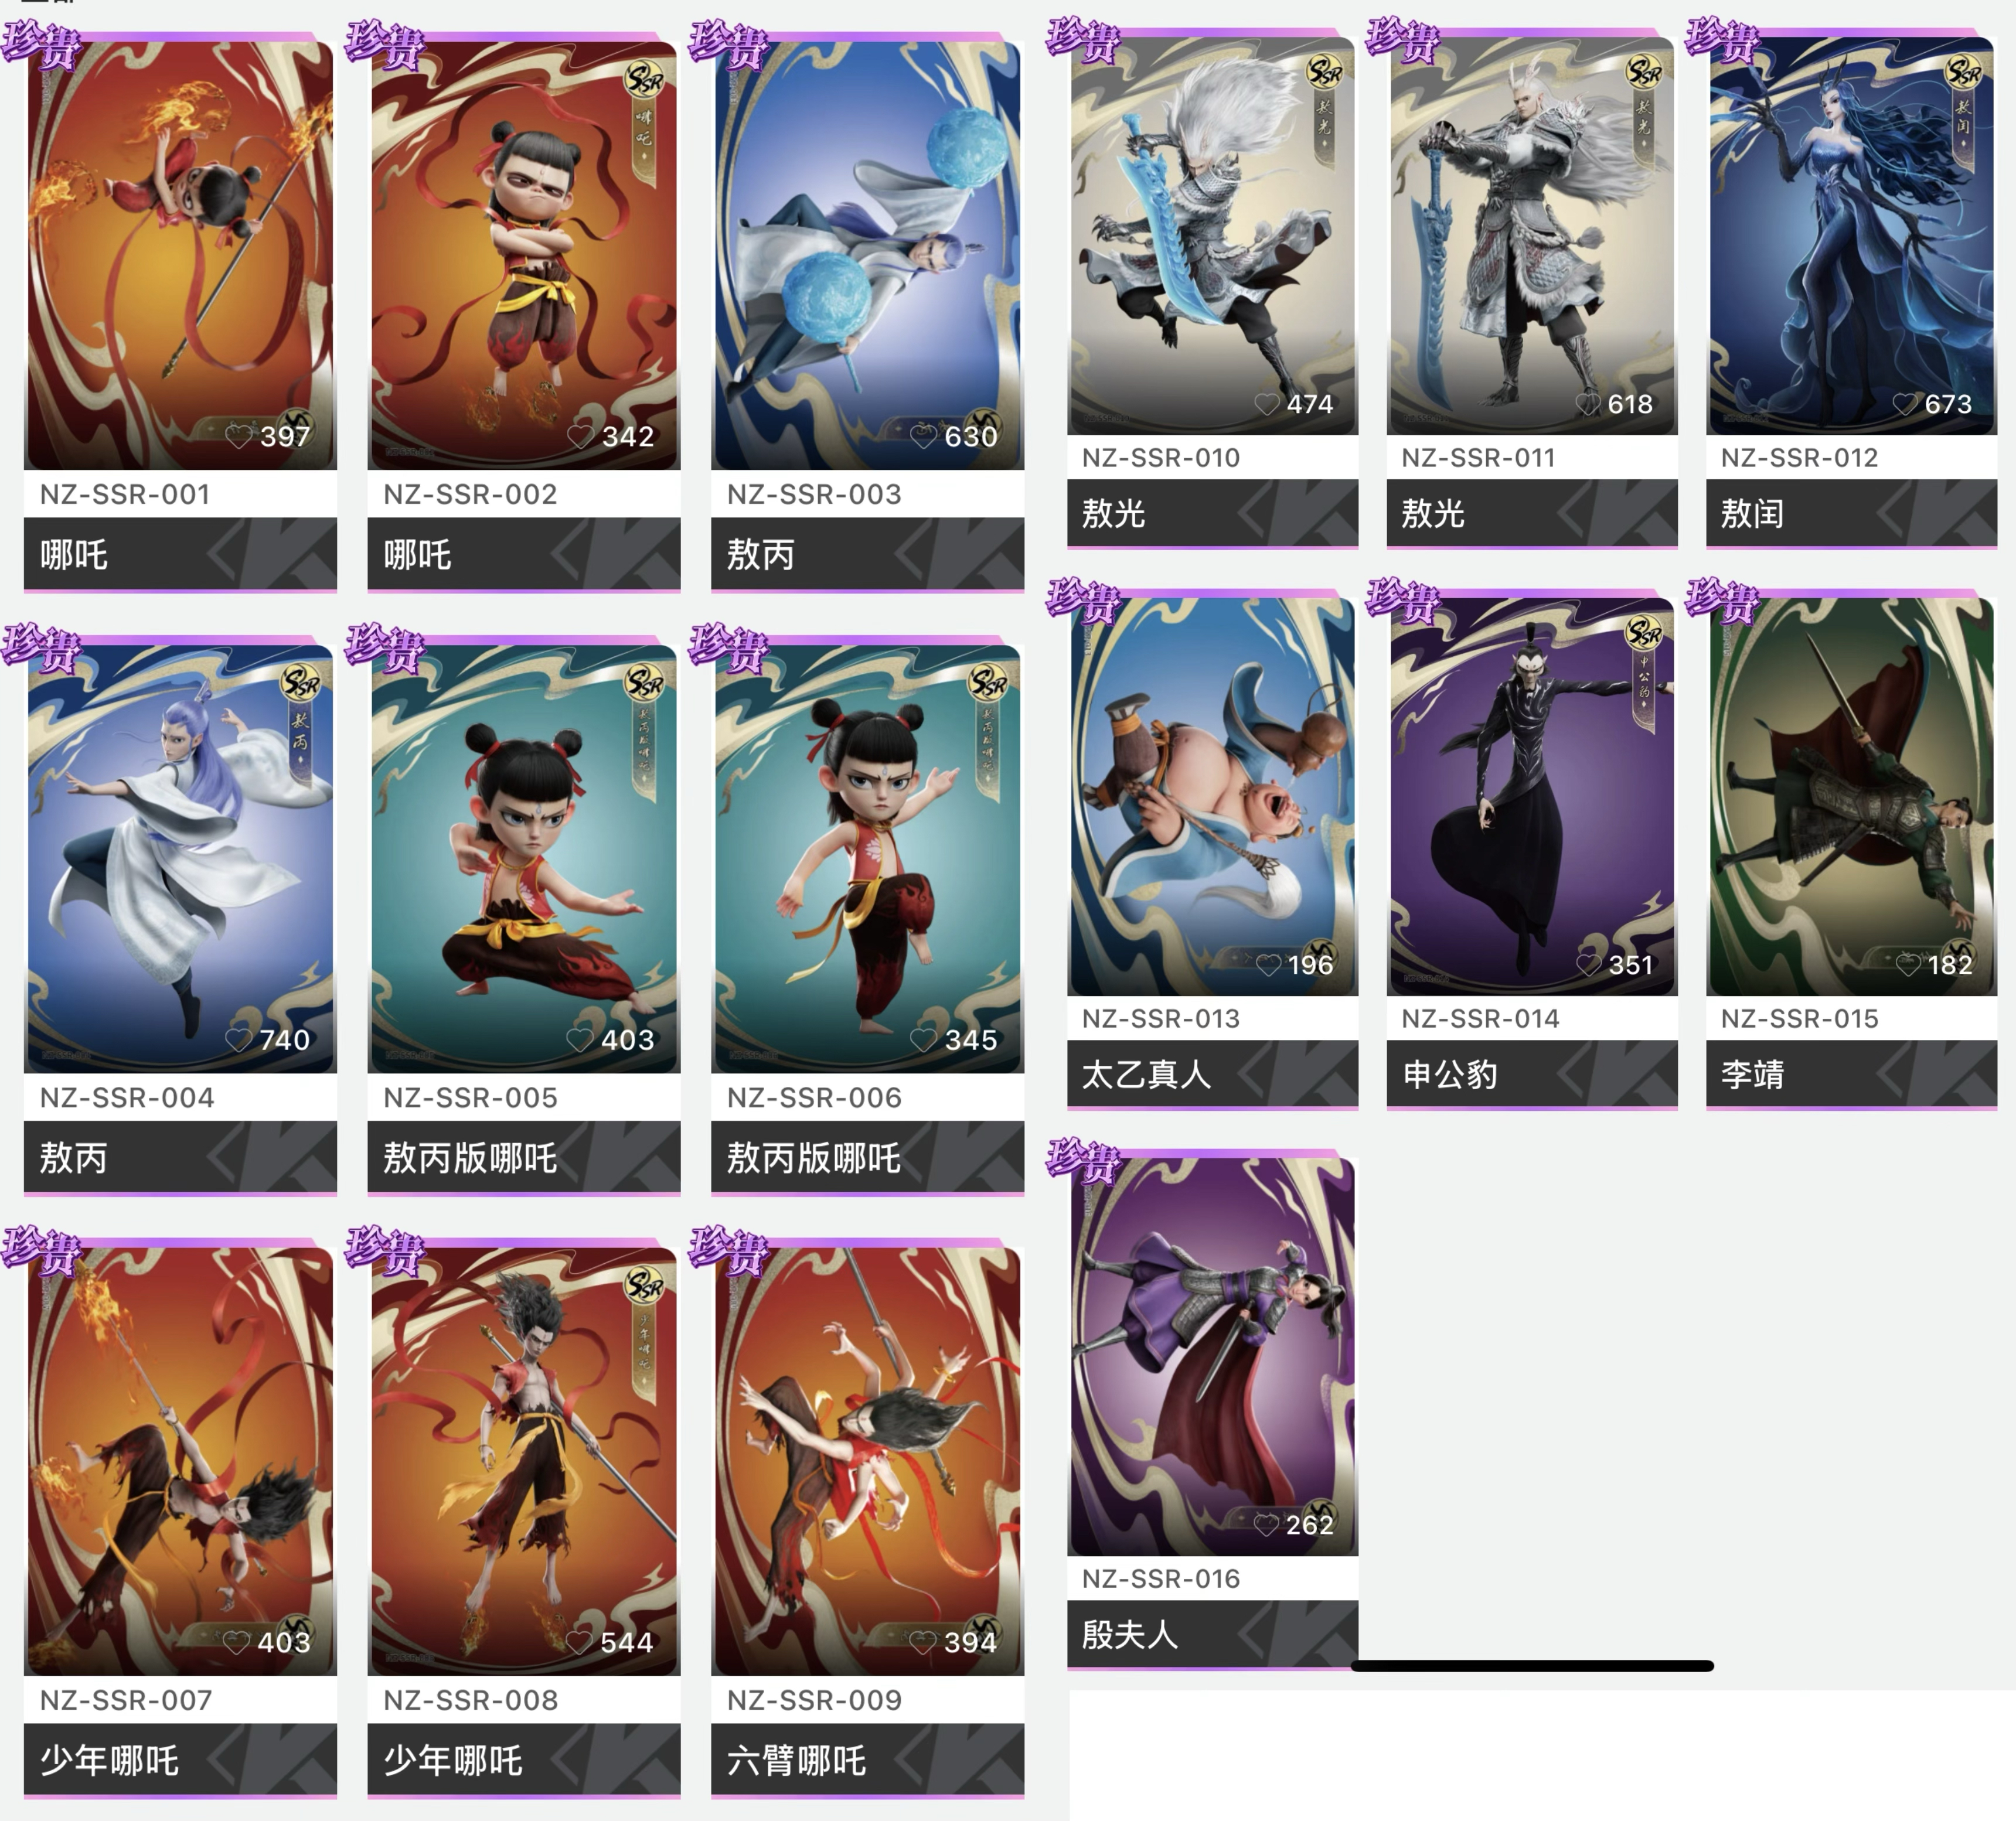Viewport: 2016px width, 1821px height.
Task: Open the NZ-SSR-010 敖光 card image
Action: pyautogui.click(x=1212, y=236)
